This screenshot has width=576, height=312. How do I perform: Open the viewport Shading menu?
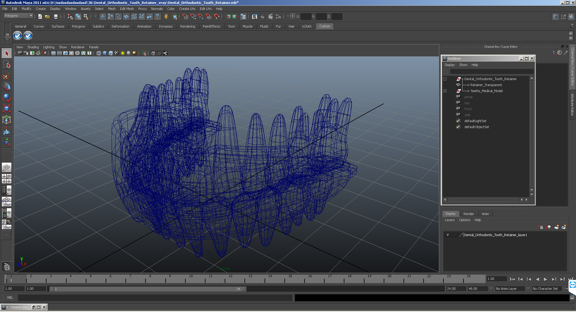[x=33, y=47]
